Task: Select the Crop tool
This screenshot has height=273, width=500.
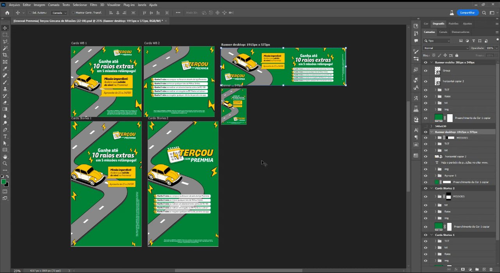Action: (5, 55)
